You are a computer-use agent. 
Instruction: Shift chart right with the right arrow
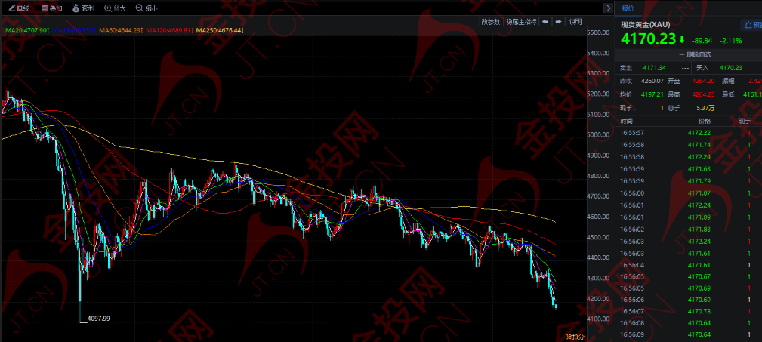pyautogui.click(x=558, y=21)
